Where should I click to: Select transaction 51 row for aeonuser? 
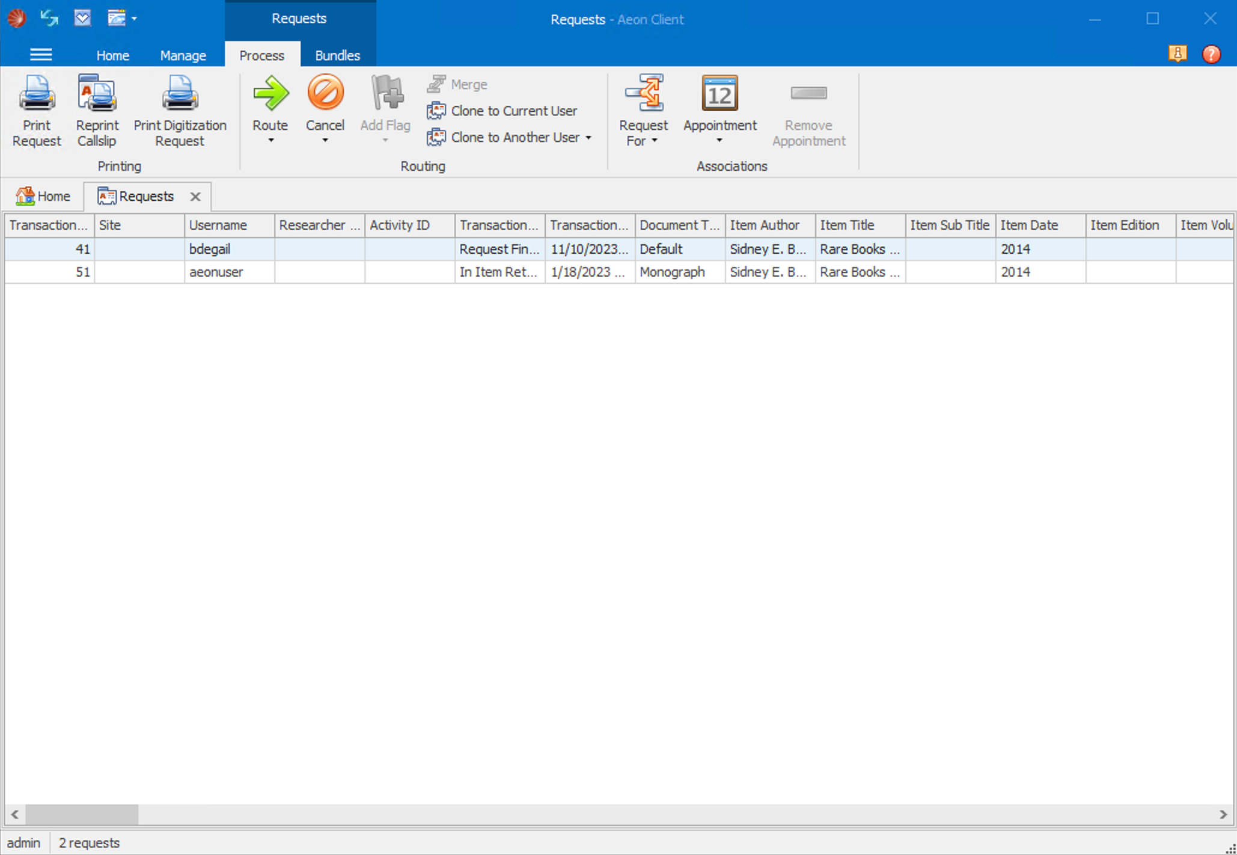point(216,272)
